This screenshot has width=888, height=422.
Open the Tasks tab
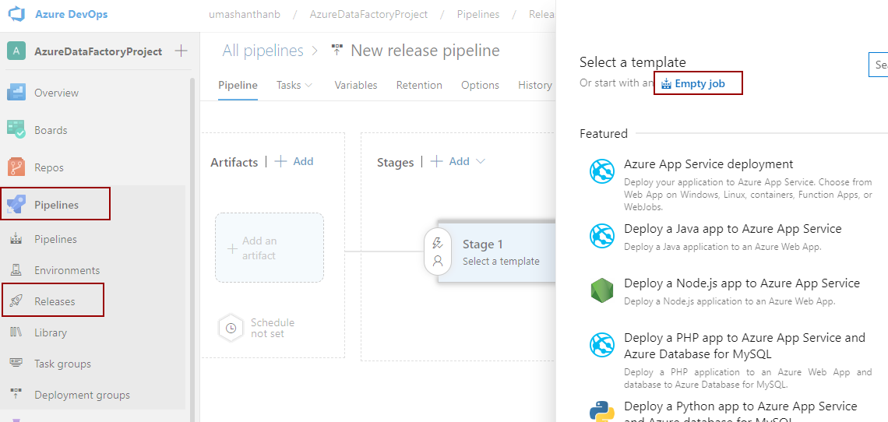pos(289,85)
